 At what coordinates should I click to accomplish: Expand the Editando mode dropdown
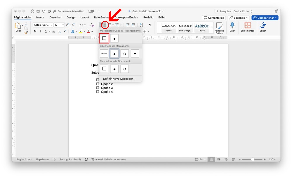(x=239, y=18)
